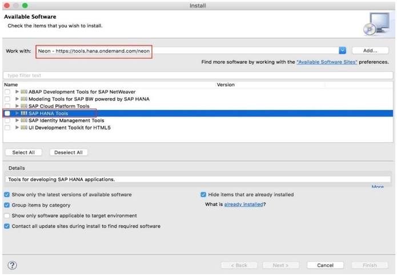
Task: Click the ABAP Development Tools category icon
Action: click(x=24, y=91)
